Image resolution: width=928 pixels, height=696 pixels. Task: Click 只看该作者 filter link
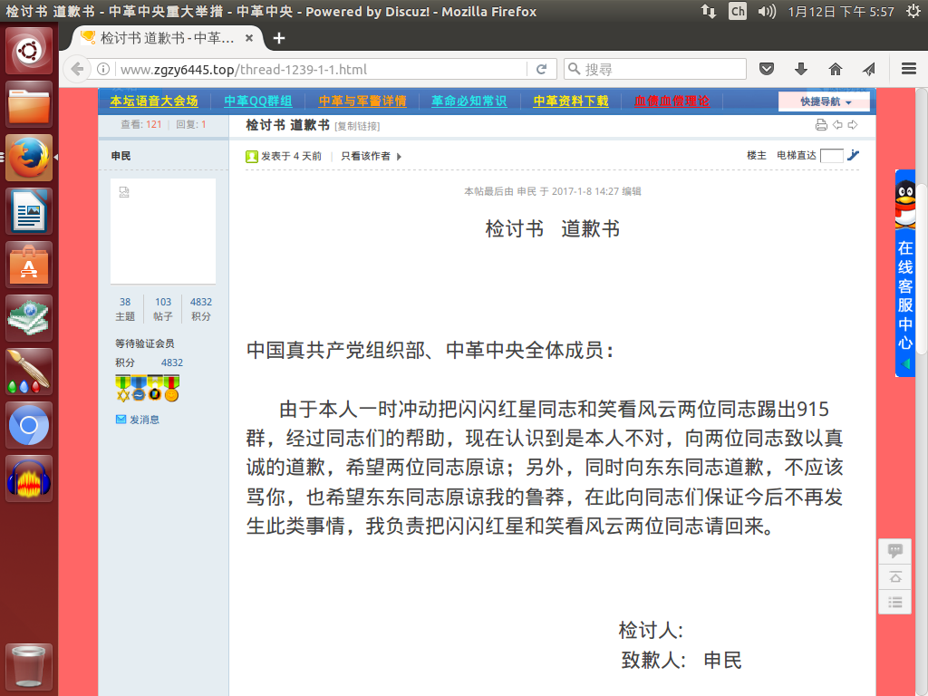[366, 156]
